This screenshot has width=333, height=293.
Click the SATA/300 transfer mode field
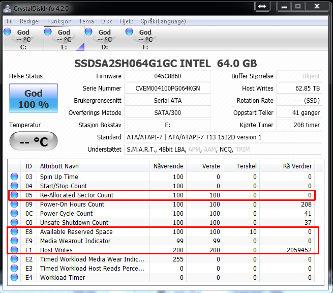pyautogui.click(x=168, y=112)
